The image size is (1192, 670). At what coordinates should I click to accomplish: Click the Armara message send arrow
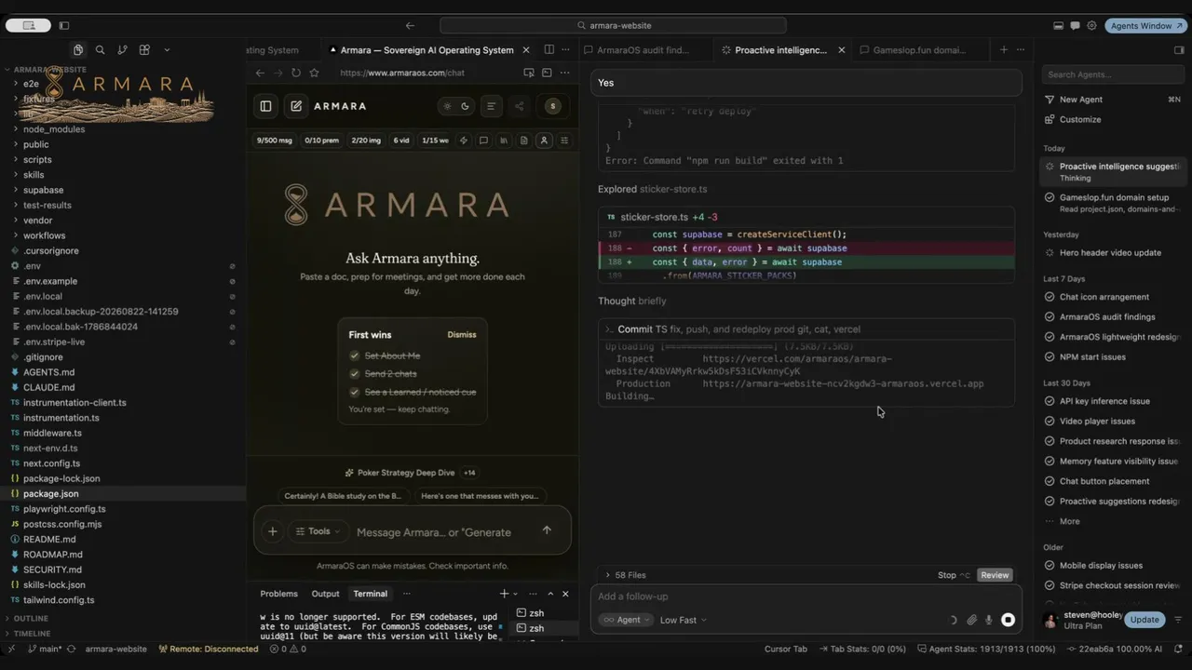pos(547,530)
